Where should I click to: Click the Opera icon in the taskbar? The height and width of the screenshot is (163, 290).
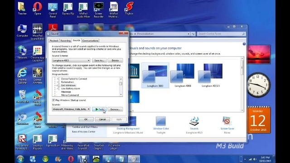click(x=71, y=159)
